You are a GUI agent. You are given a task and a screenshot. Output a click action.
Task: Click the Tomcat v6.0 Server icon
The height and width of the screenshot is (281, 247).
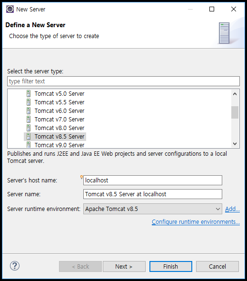click(29, 111)
